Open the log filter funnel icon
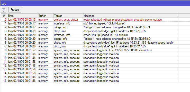Screen dimensions: 190x92 [x=4, y=10]
